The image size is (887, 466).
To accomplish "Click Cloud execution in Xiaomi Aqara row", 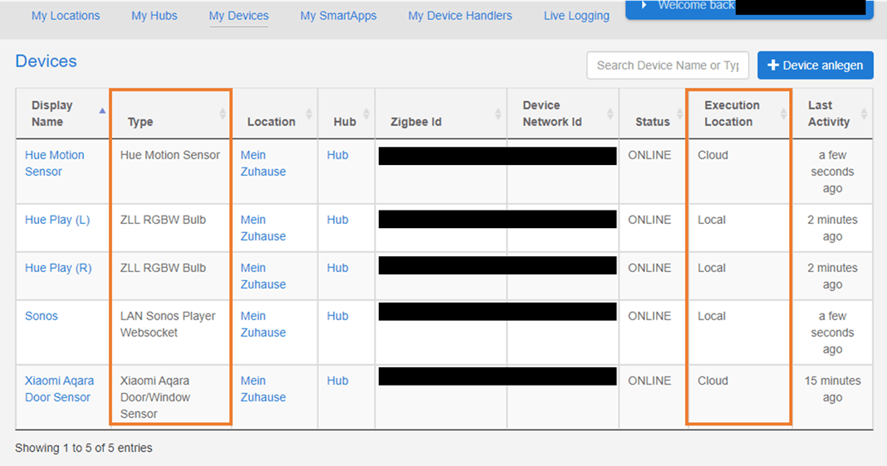I will coord(713,381).
